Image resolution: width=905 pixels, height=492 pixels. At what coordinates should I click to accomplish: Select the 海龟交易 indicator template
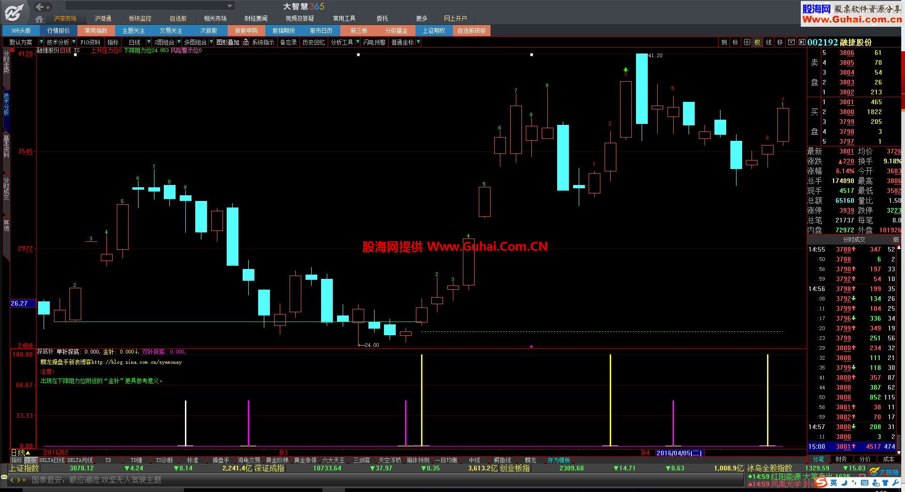click(249, 460)
